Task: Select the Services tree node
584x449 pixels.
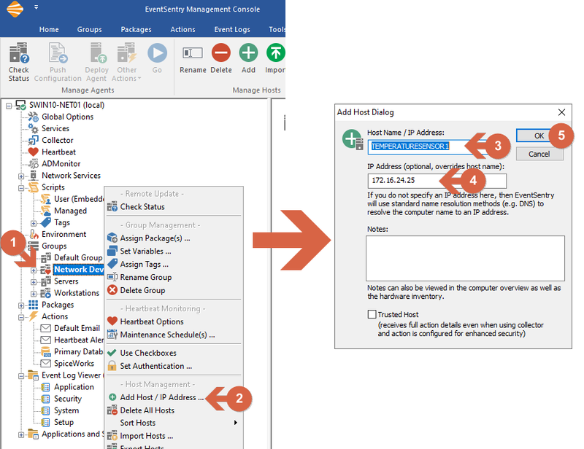Action: (x=55, y=128)
